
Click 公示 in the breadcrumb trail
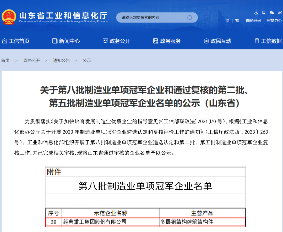[x=87, y=60]
